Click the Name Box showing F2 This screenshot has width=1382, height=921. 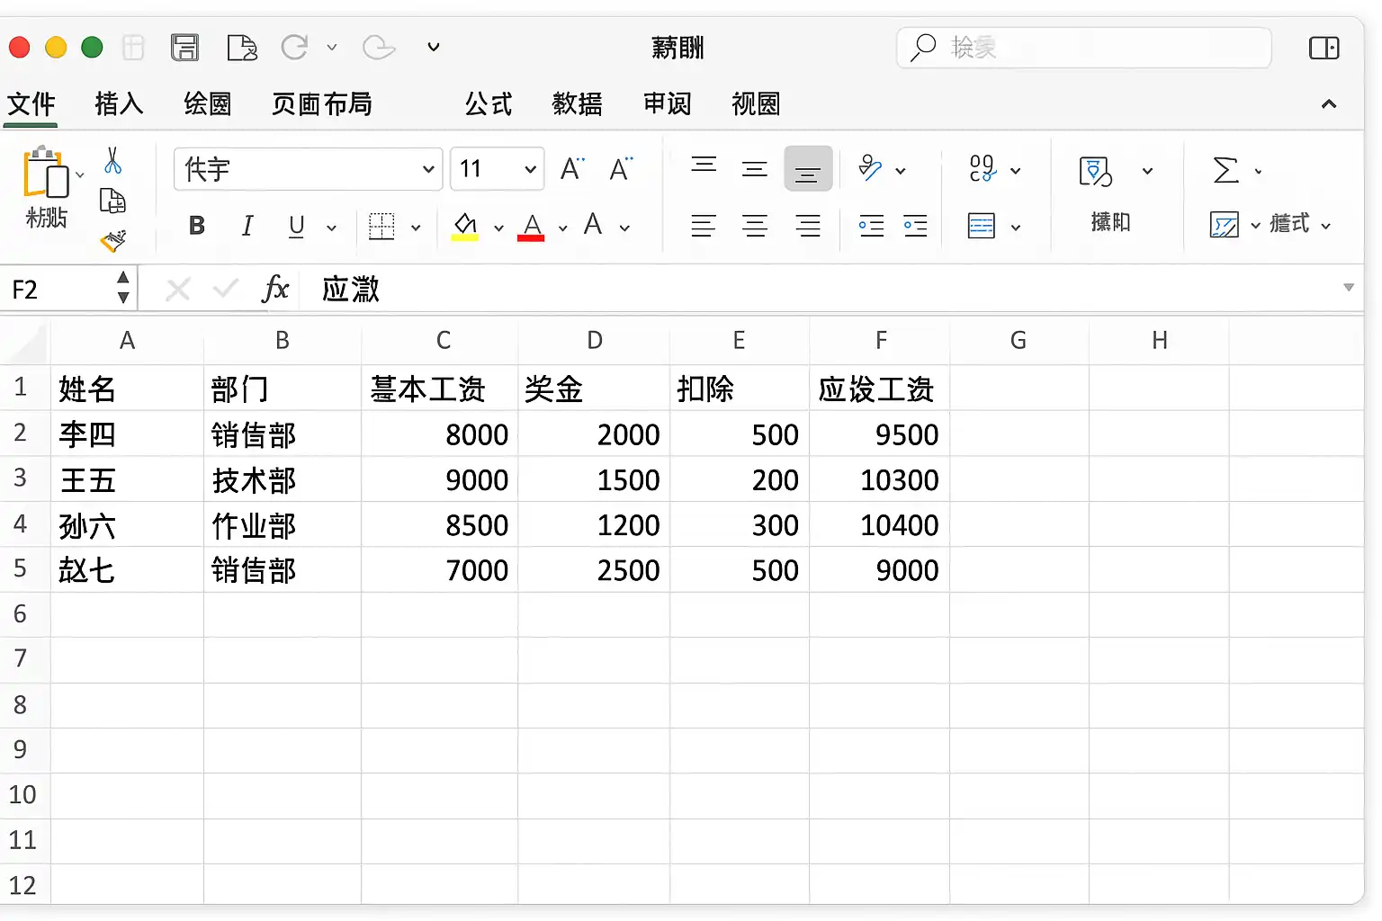59,289
